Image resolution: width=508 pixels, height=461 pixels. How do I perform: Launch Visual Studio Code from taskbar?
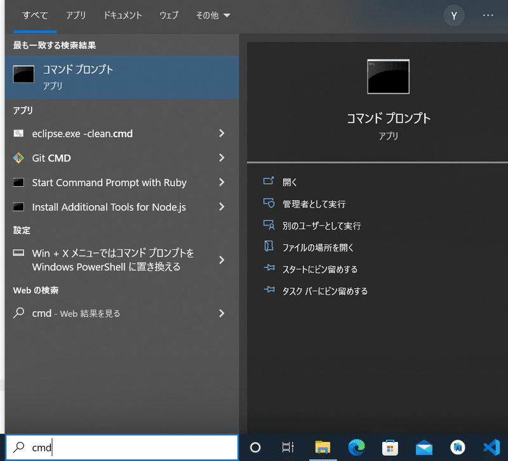[x=491, y=448]
